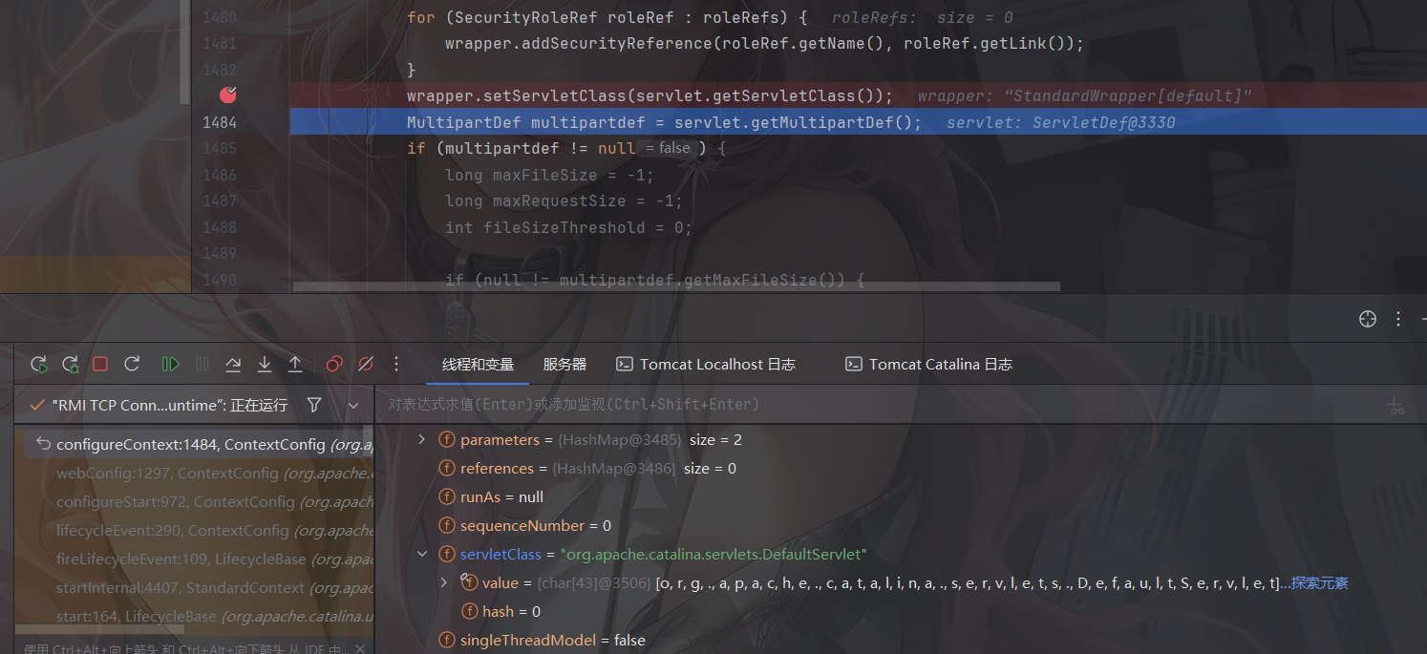Viewport: 1427px width, 654px height.
Task: Open the Tomcat Catalina 日志 tab
Action: click(928, 364)
